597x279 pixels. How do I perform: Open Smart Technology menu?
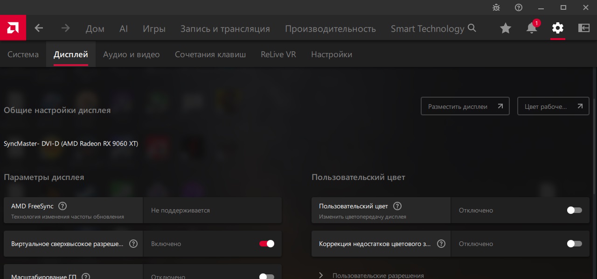[x=428, y=29]
